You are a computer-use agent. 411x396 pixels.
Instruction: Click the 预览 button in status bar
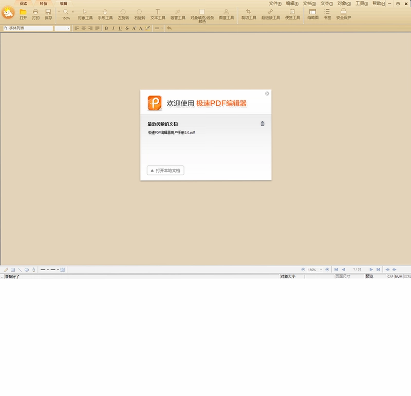coord(369,276)
